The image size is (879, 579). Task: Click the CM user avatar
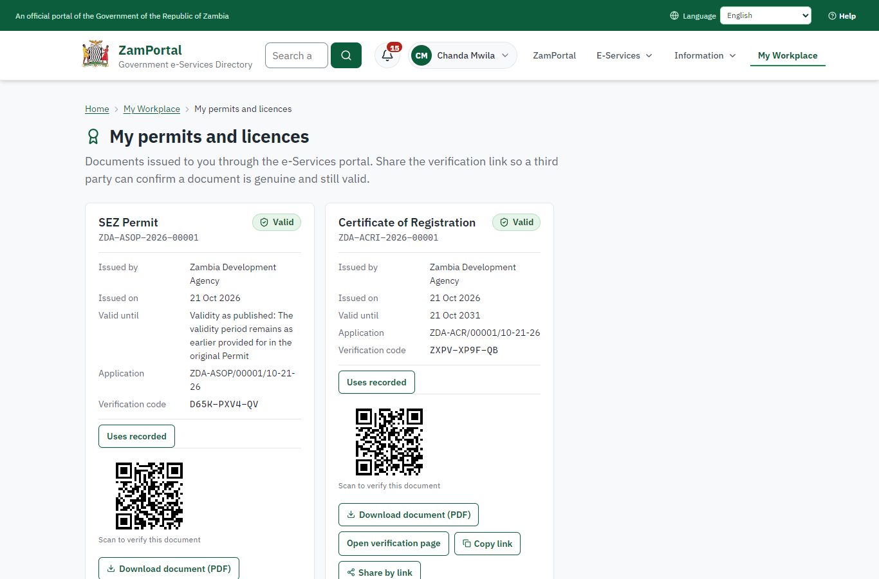click(421, 55)
